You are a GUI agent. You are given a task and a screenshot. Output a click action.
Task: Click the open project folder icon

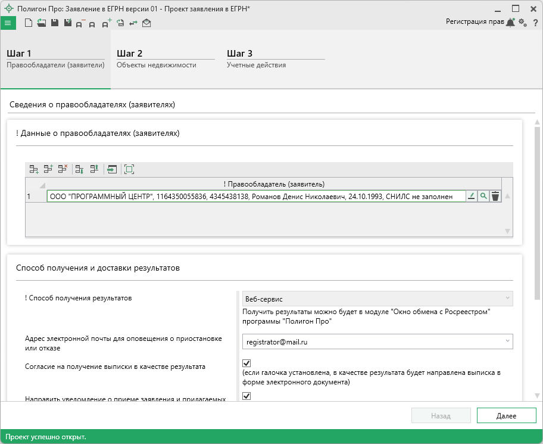pos(41,23)
